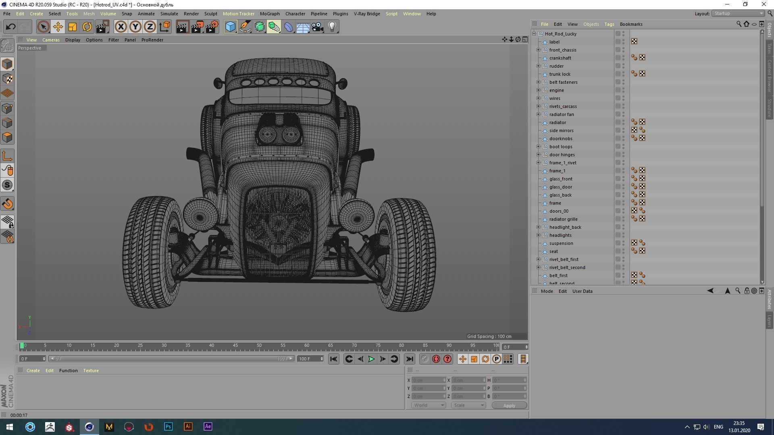Screen dimensions: 774x435
Task: Apply the coordinate values
Action: point(509,406)
